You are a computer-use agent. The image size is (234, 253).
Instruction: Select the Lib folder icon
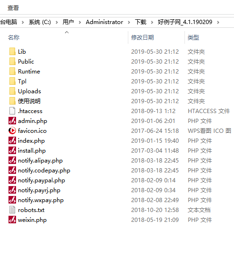[12, 51]
